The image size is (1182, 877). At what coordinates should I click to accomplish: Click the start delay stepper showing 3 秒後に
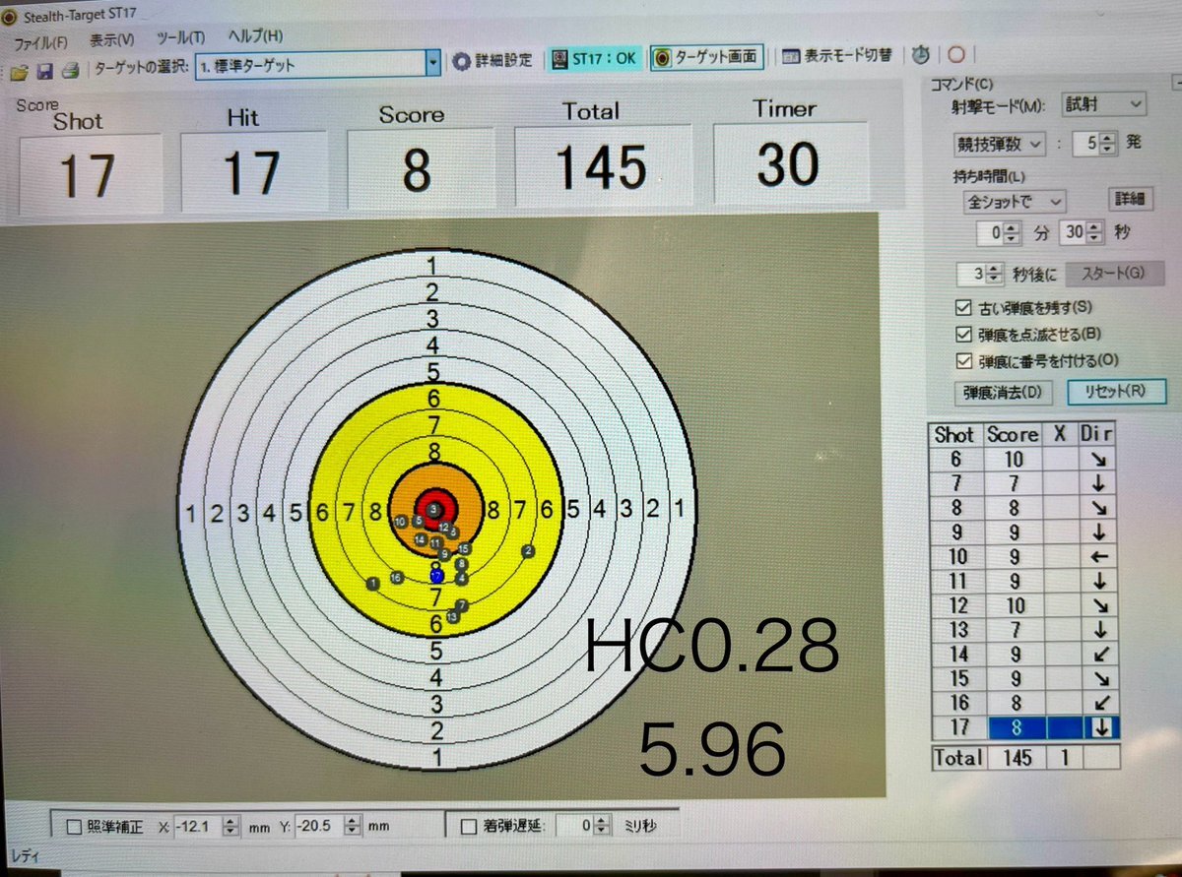[x=993, y=275]
